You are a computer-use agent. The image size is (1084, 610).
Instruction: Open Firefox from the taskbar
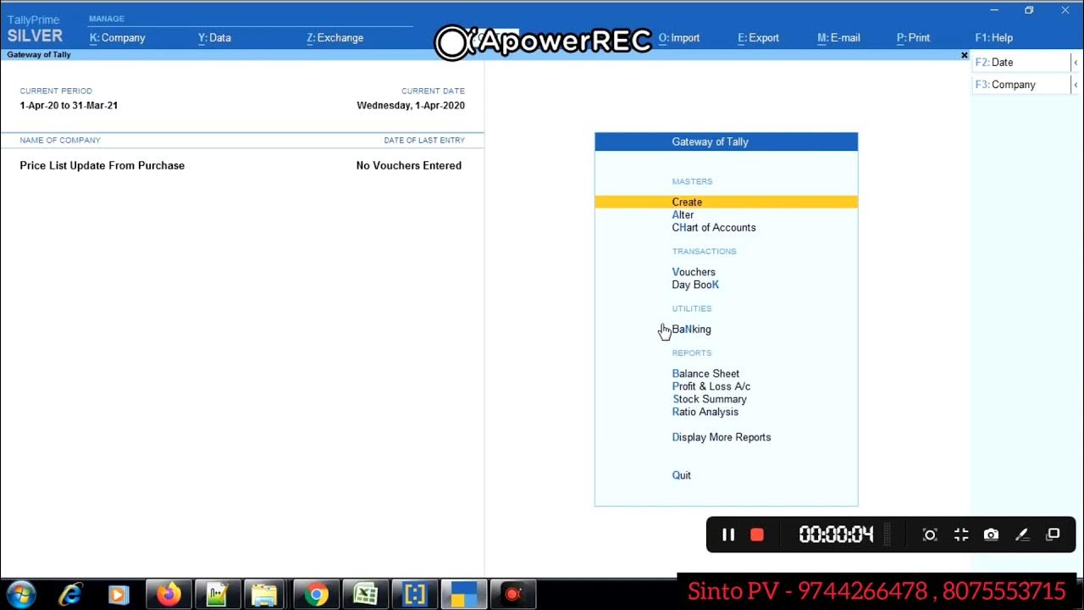click(169, 595)
